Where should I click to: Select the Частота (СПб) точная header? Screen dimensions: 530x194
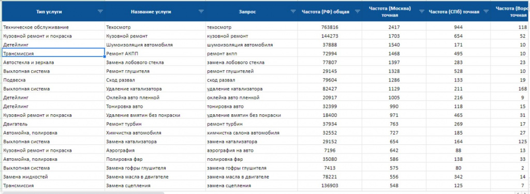(x=458, y=11)
